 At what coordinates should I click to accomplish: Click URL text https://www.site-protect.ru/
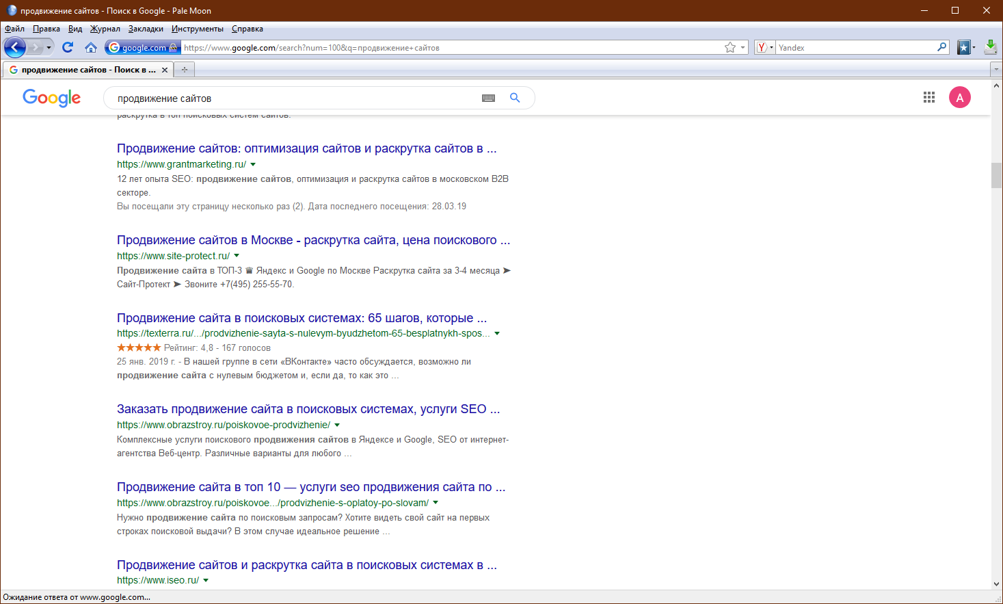click(x=173, y=256)
